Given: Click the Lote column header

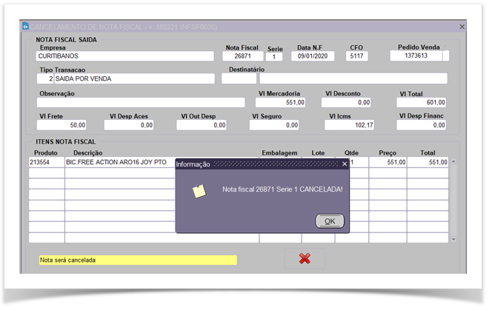Looking at the screenshot, I should [318, 153].
